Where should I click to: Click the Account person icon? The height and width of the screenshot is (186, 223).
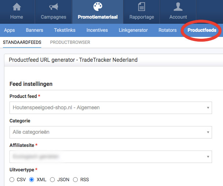178,7
